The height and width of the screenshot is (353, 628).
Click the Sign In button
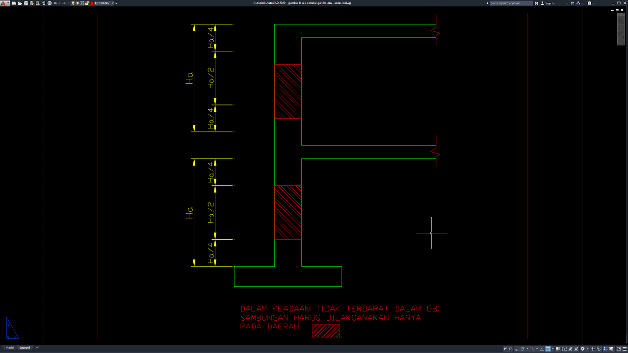pos(549,3)
